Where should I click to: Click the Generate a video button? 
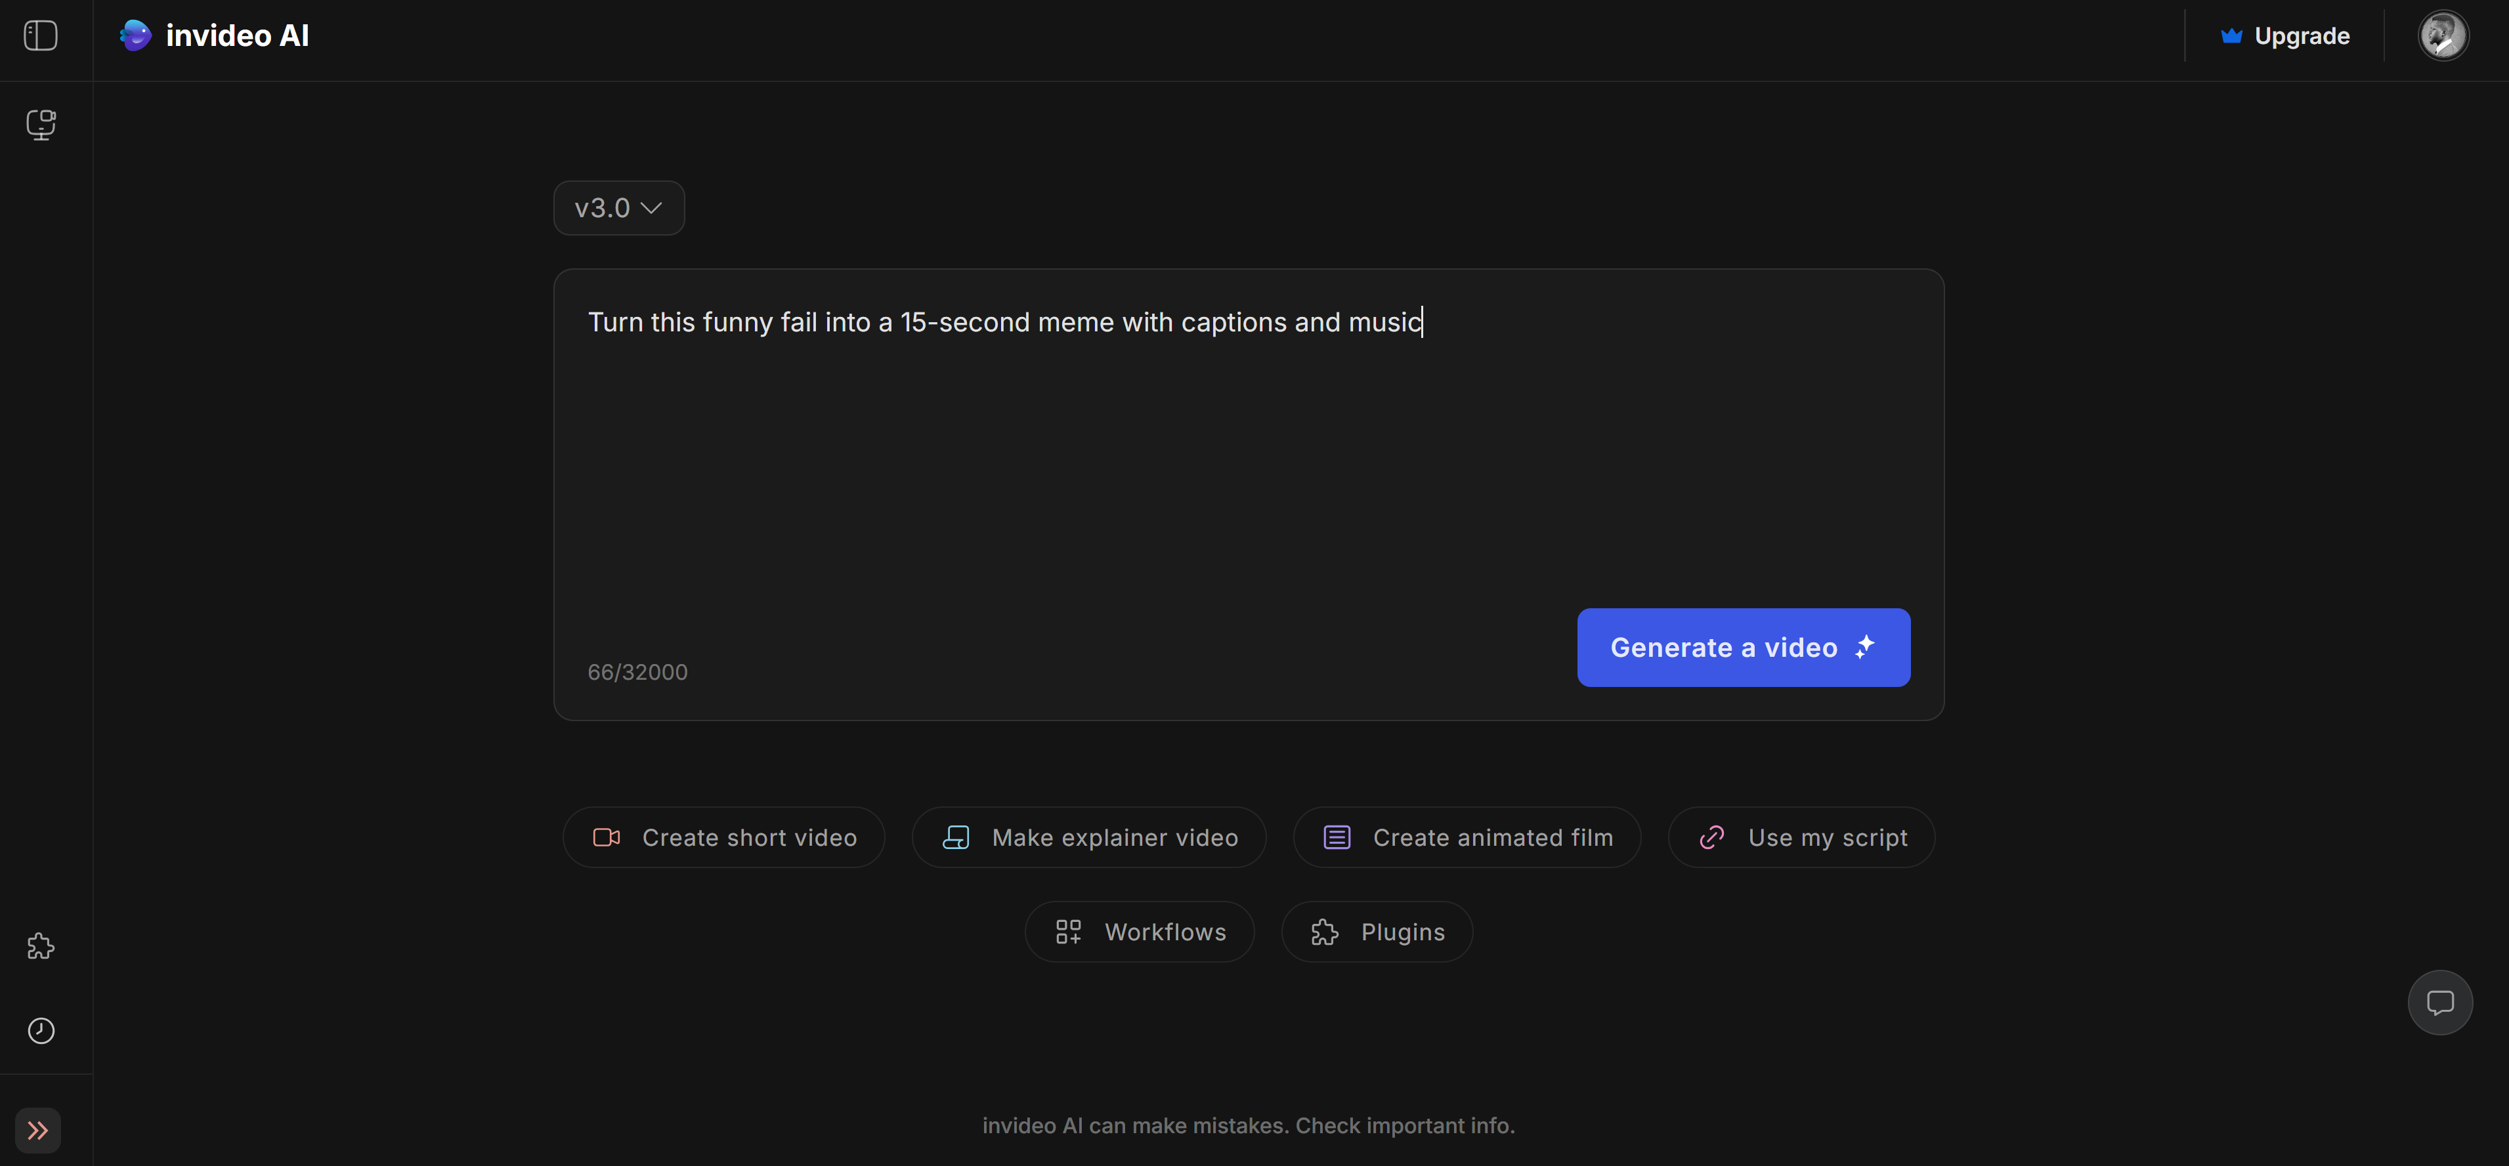[x=1742, y=647]
